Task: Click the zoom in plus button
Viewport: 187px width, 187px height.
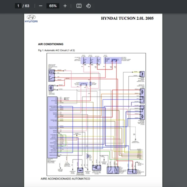Action: 65,6
